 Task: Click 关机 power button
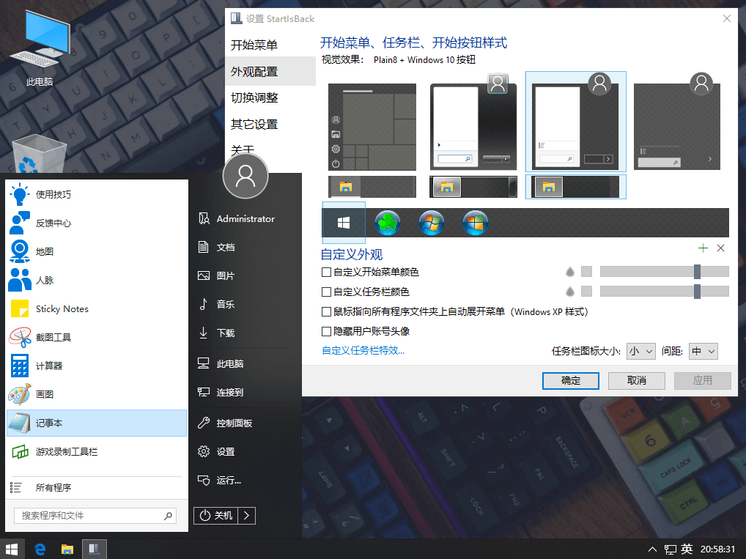(x=216, y=516)
